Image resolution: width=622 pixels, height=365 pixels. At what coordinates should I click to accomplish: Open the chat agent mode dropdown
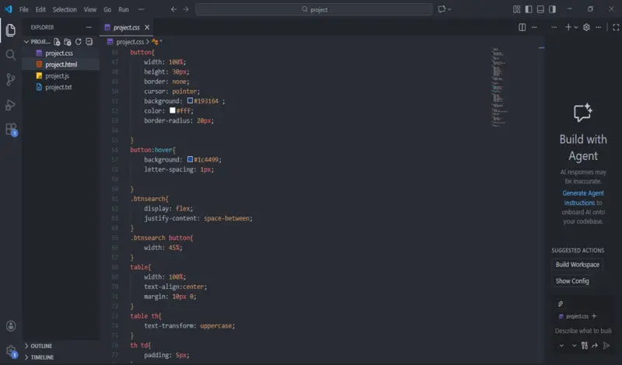[x=561, y=346]
